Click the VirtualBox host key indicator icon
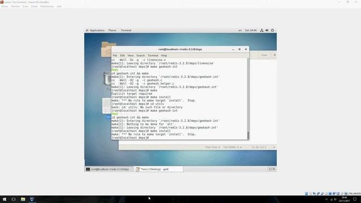The image size is (361, 203). point(346,193)
